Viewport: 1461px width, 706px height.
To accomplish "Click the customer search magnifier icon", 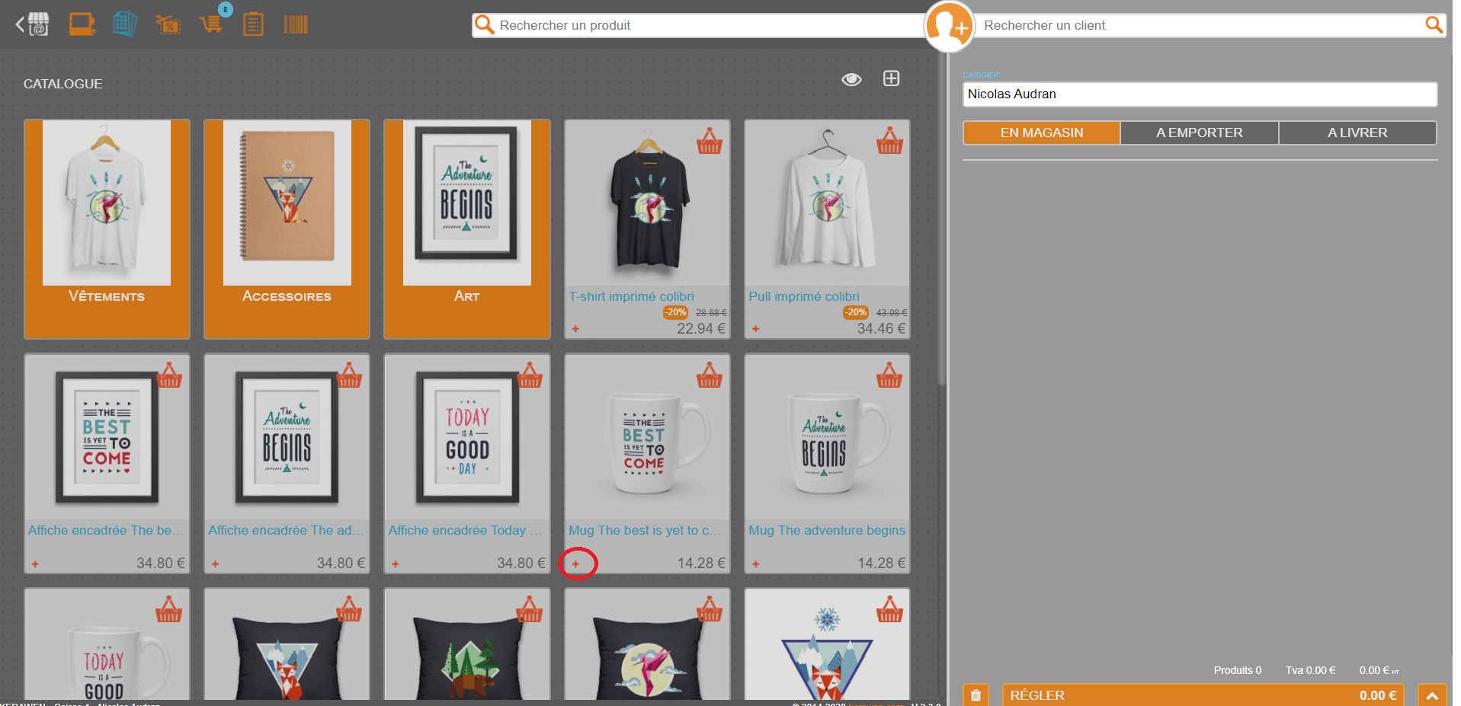I will pos(1434,24).
